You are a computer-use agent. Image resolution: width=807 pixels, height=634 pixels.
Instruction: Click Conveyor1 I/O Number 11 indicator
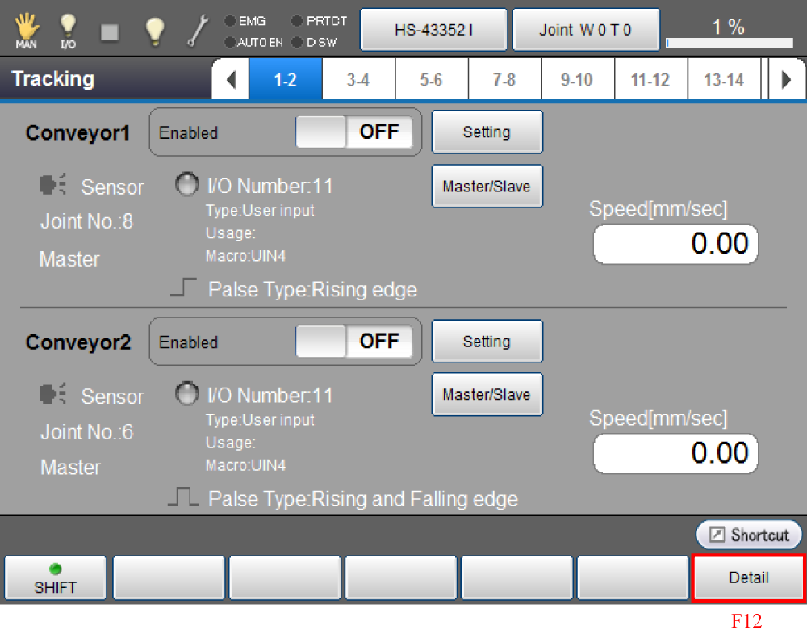[187, 186]
